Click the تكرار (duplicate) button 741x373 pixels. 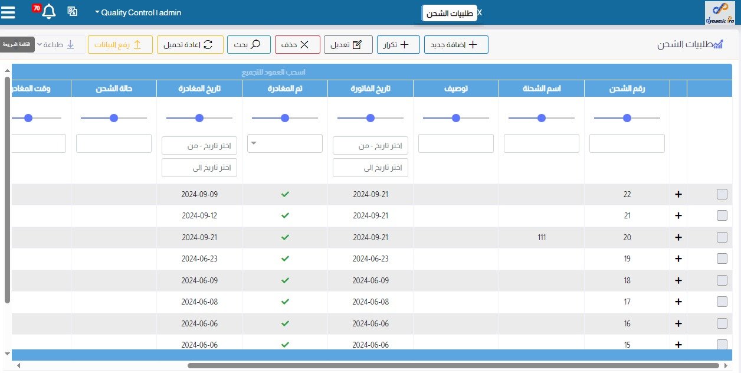[x=398, y=45]
